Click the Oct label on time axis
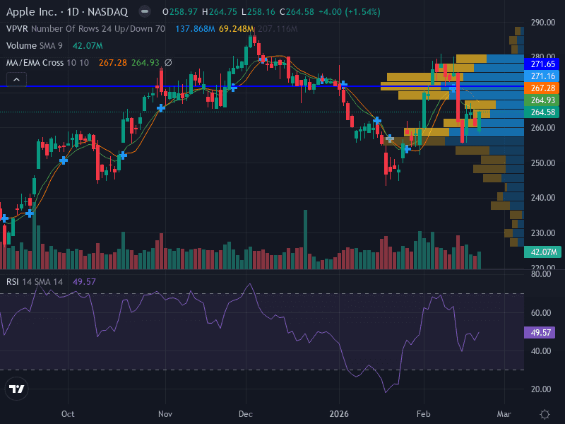Screen dimensions: 565x424 click(68, 414)
